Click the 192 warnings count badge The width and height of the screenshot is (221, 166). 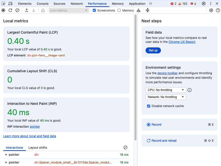tap(183, 4)
